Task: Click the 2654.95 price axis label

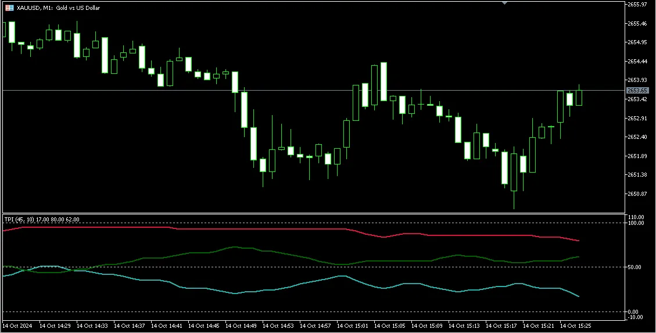Action: tap(637, 42)
